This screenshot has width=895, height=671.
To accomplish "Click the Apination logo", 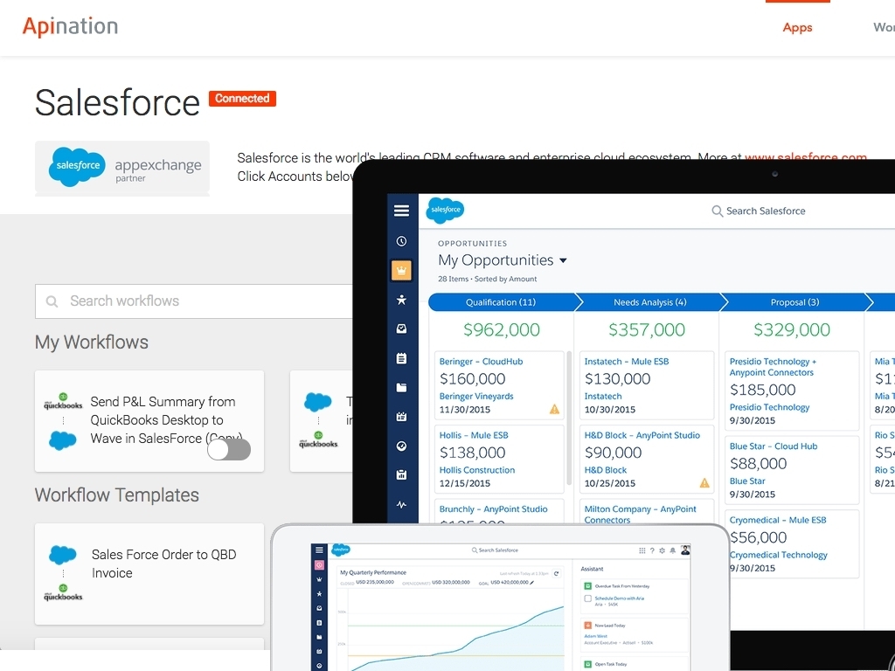I will [71, 26].
